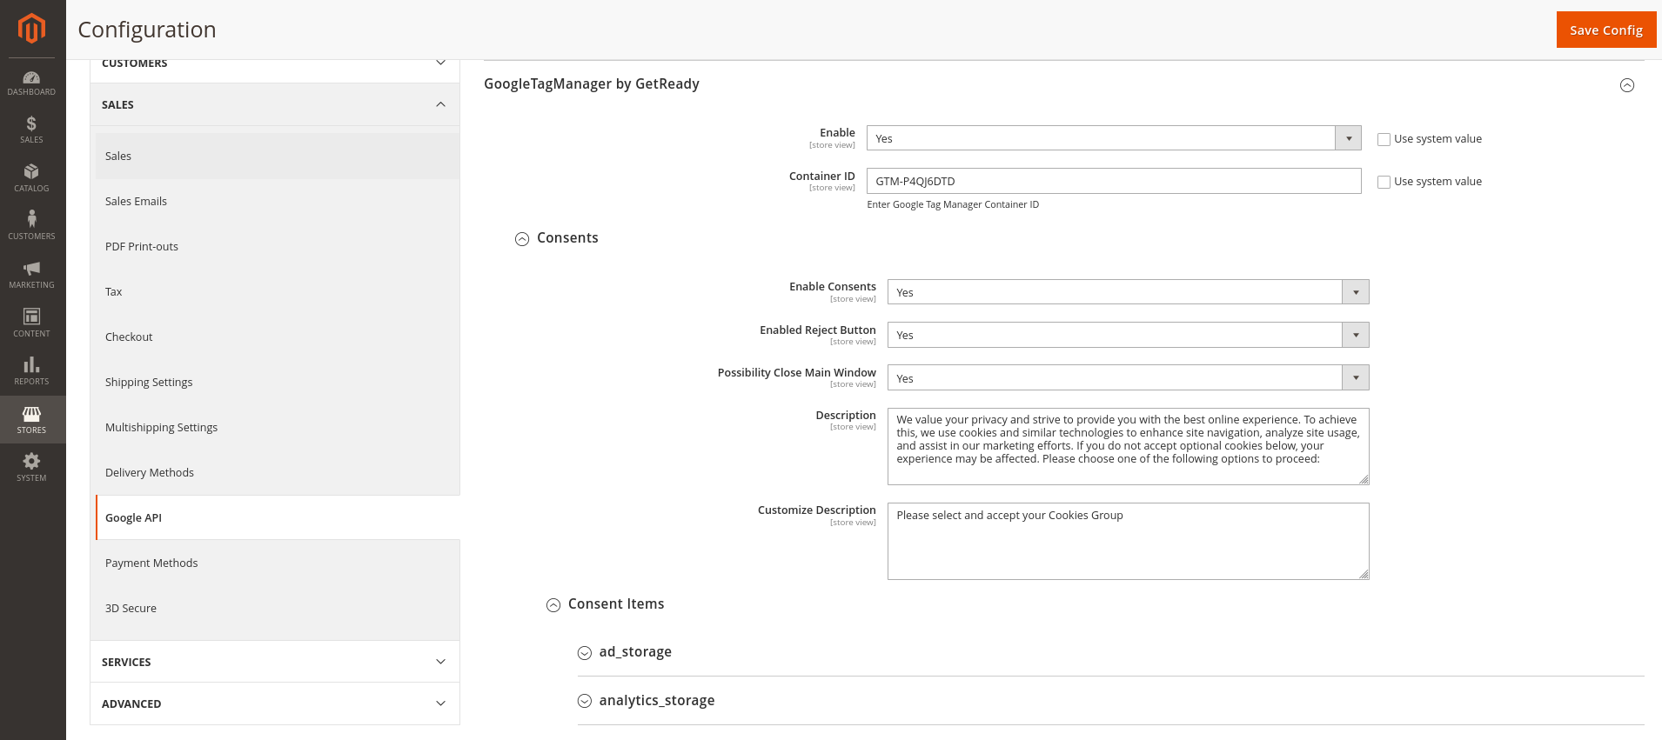The height and width of the screenshot is (740, 1662).
Task: Select the Multishipping Settings tab
Action: pos(278,427)
